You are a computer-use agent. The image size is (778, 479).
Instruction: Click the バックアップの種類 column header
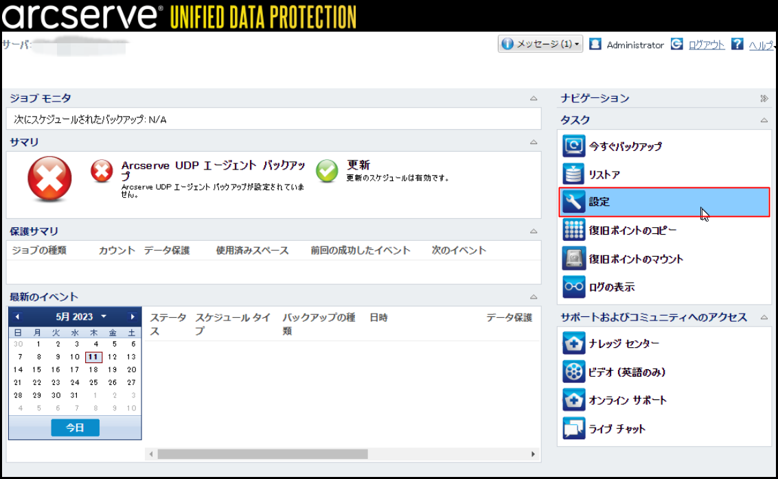(319, 324)
